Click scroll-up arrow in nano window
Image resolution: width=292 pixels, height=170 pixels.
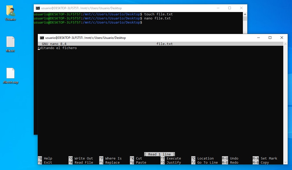(x=285, y=44)
